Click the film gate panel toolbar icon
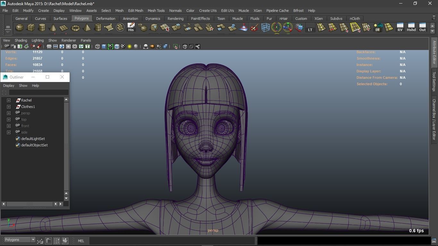 point(55,46)
